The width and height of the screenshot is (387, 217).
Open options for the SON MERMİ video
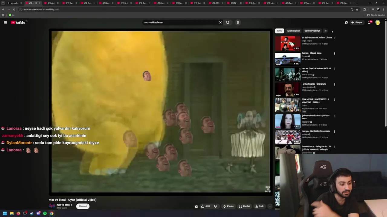[334, 100]
